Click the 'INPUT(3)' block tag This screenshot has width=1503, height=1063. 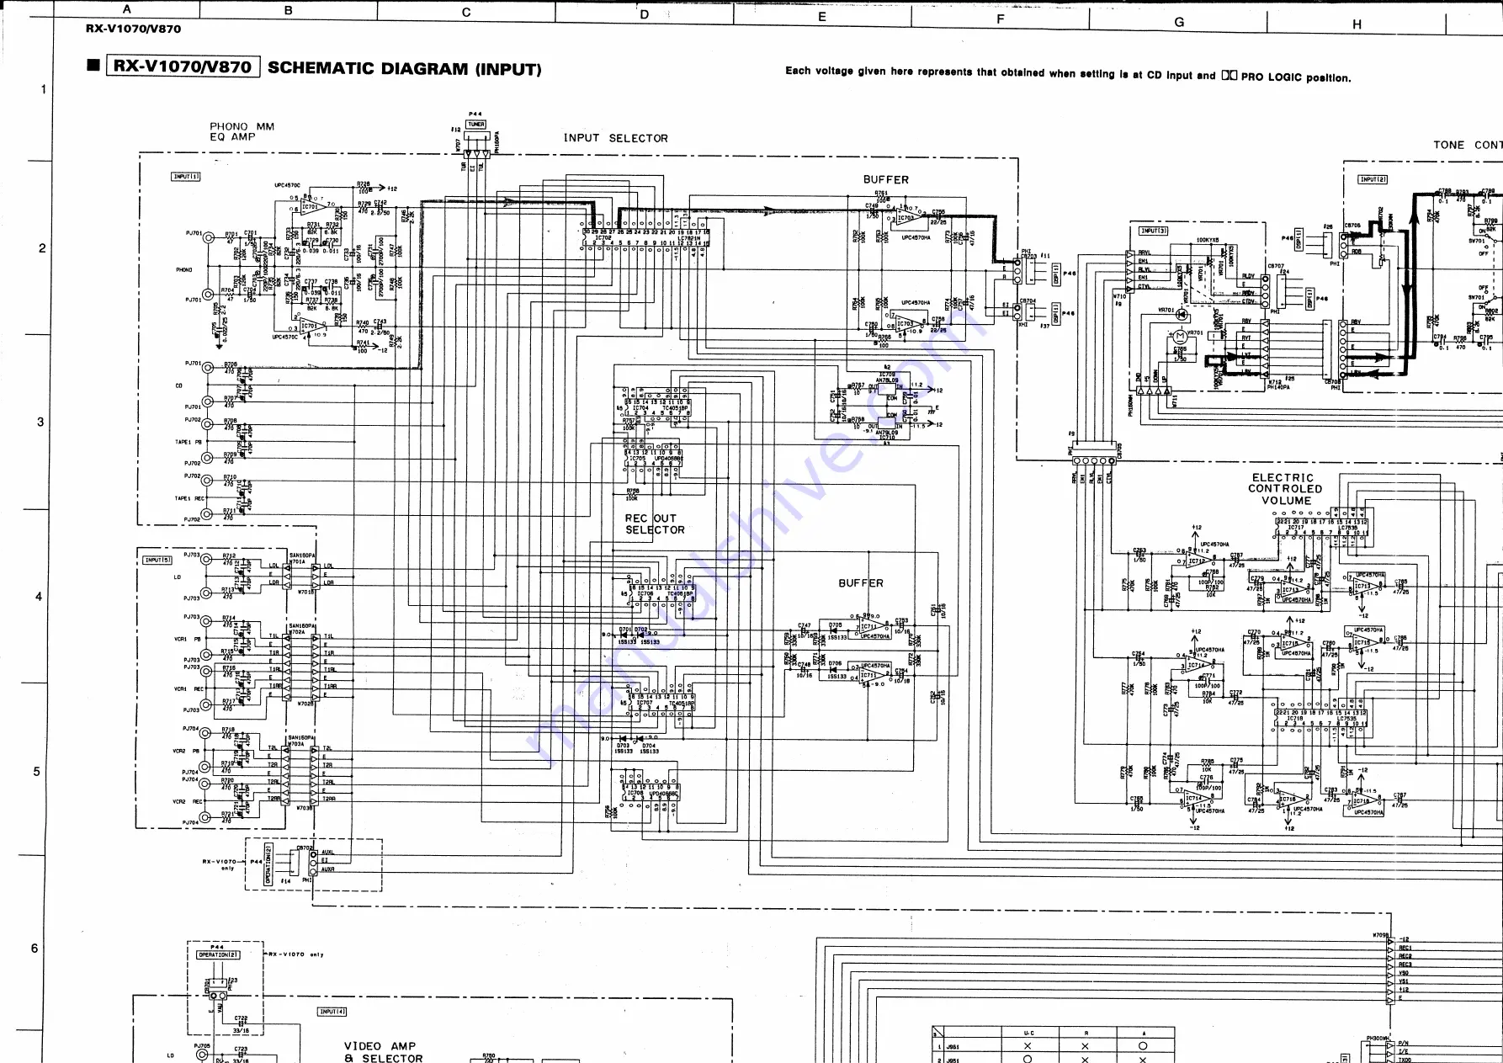pos(1153,231)
